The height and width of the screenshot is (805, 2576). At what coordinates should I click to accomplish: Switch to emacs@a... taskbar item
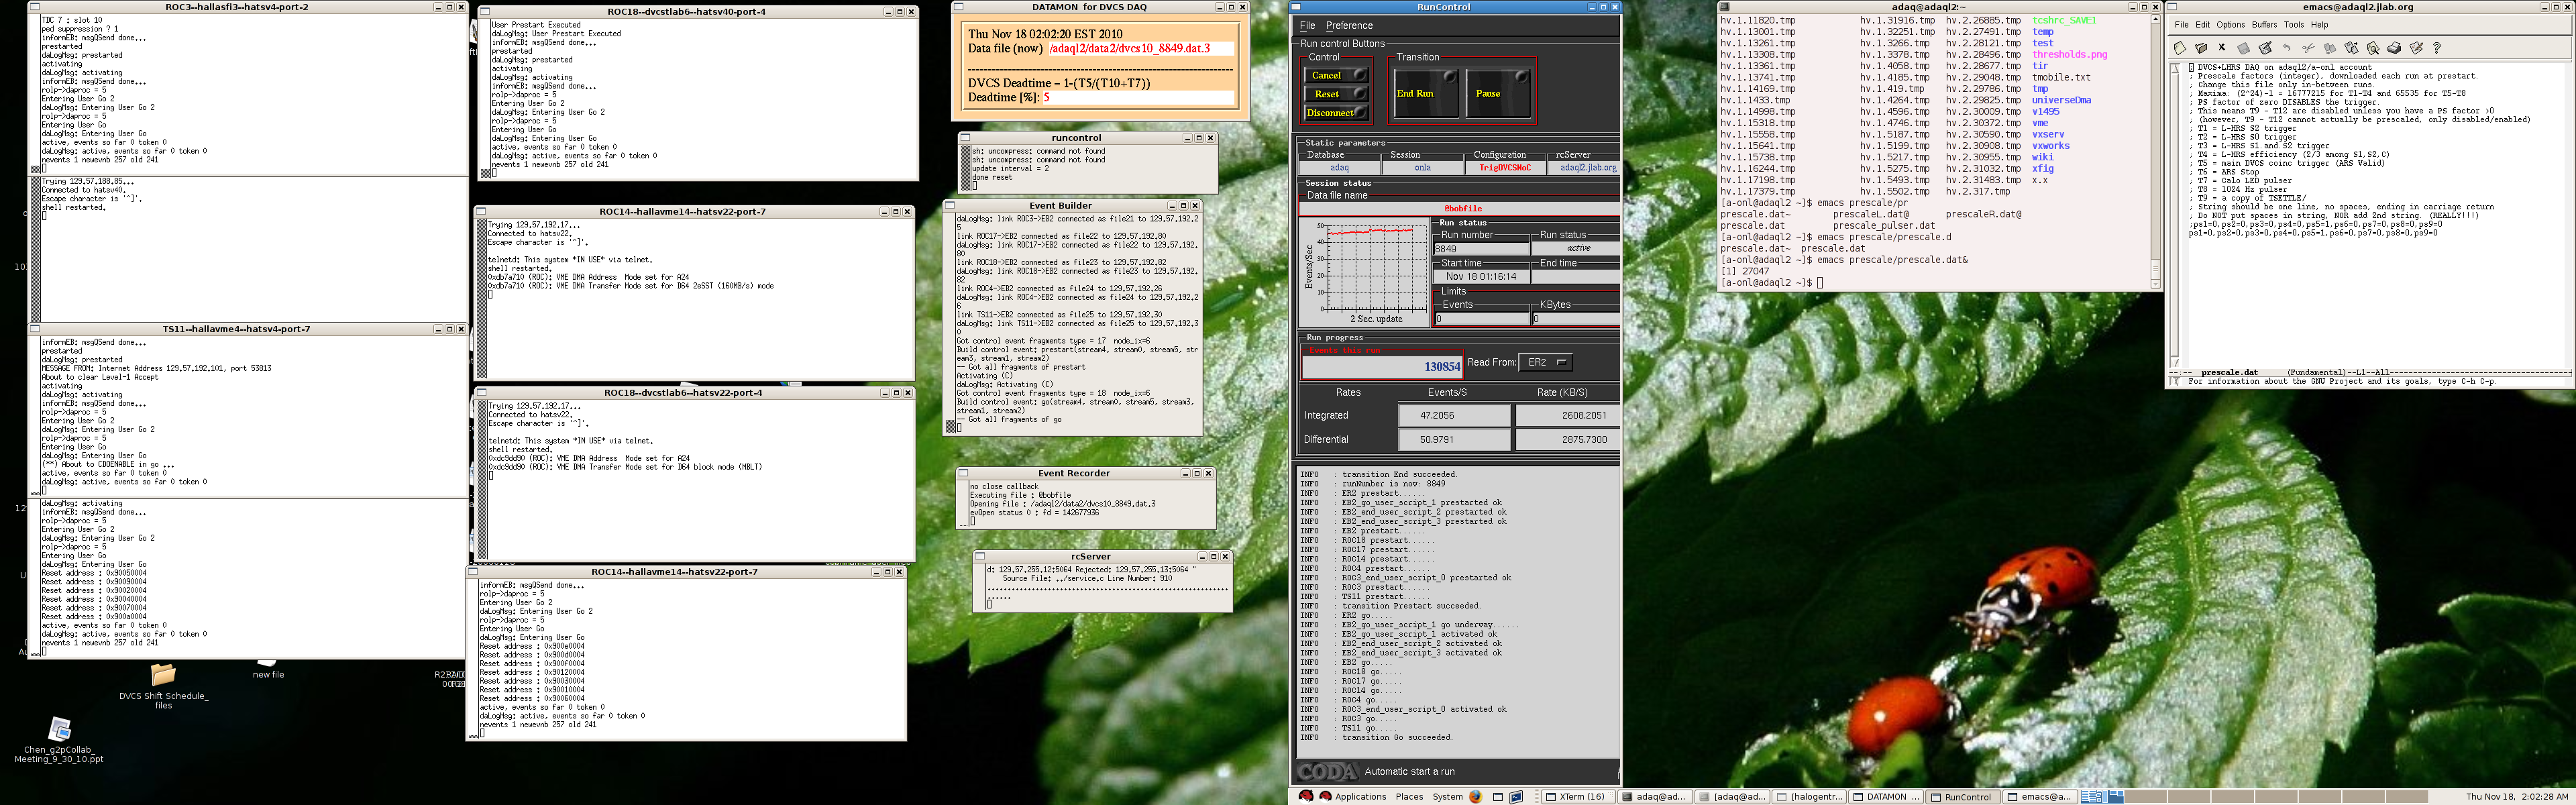click(2039, 797)
